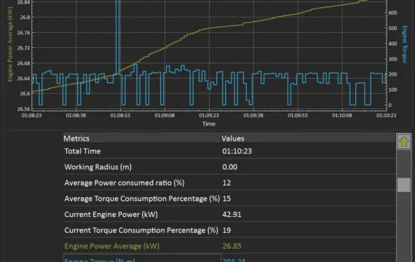
Task: Select Current Engine Power (kW) row
Action: [229, 215]
